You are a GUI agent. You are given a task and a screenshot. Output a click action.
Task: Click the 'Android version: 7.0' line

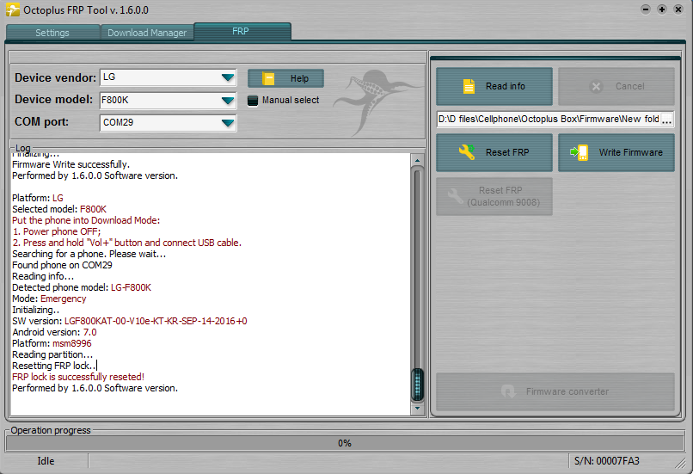(54, 332)
